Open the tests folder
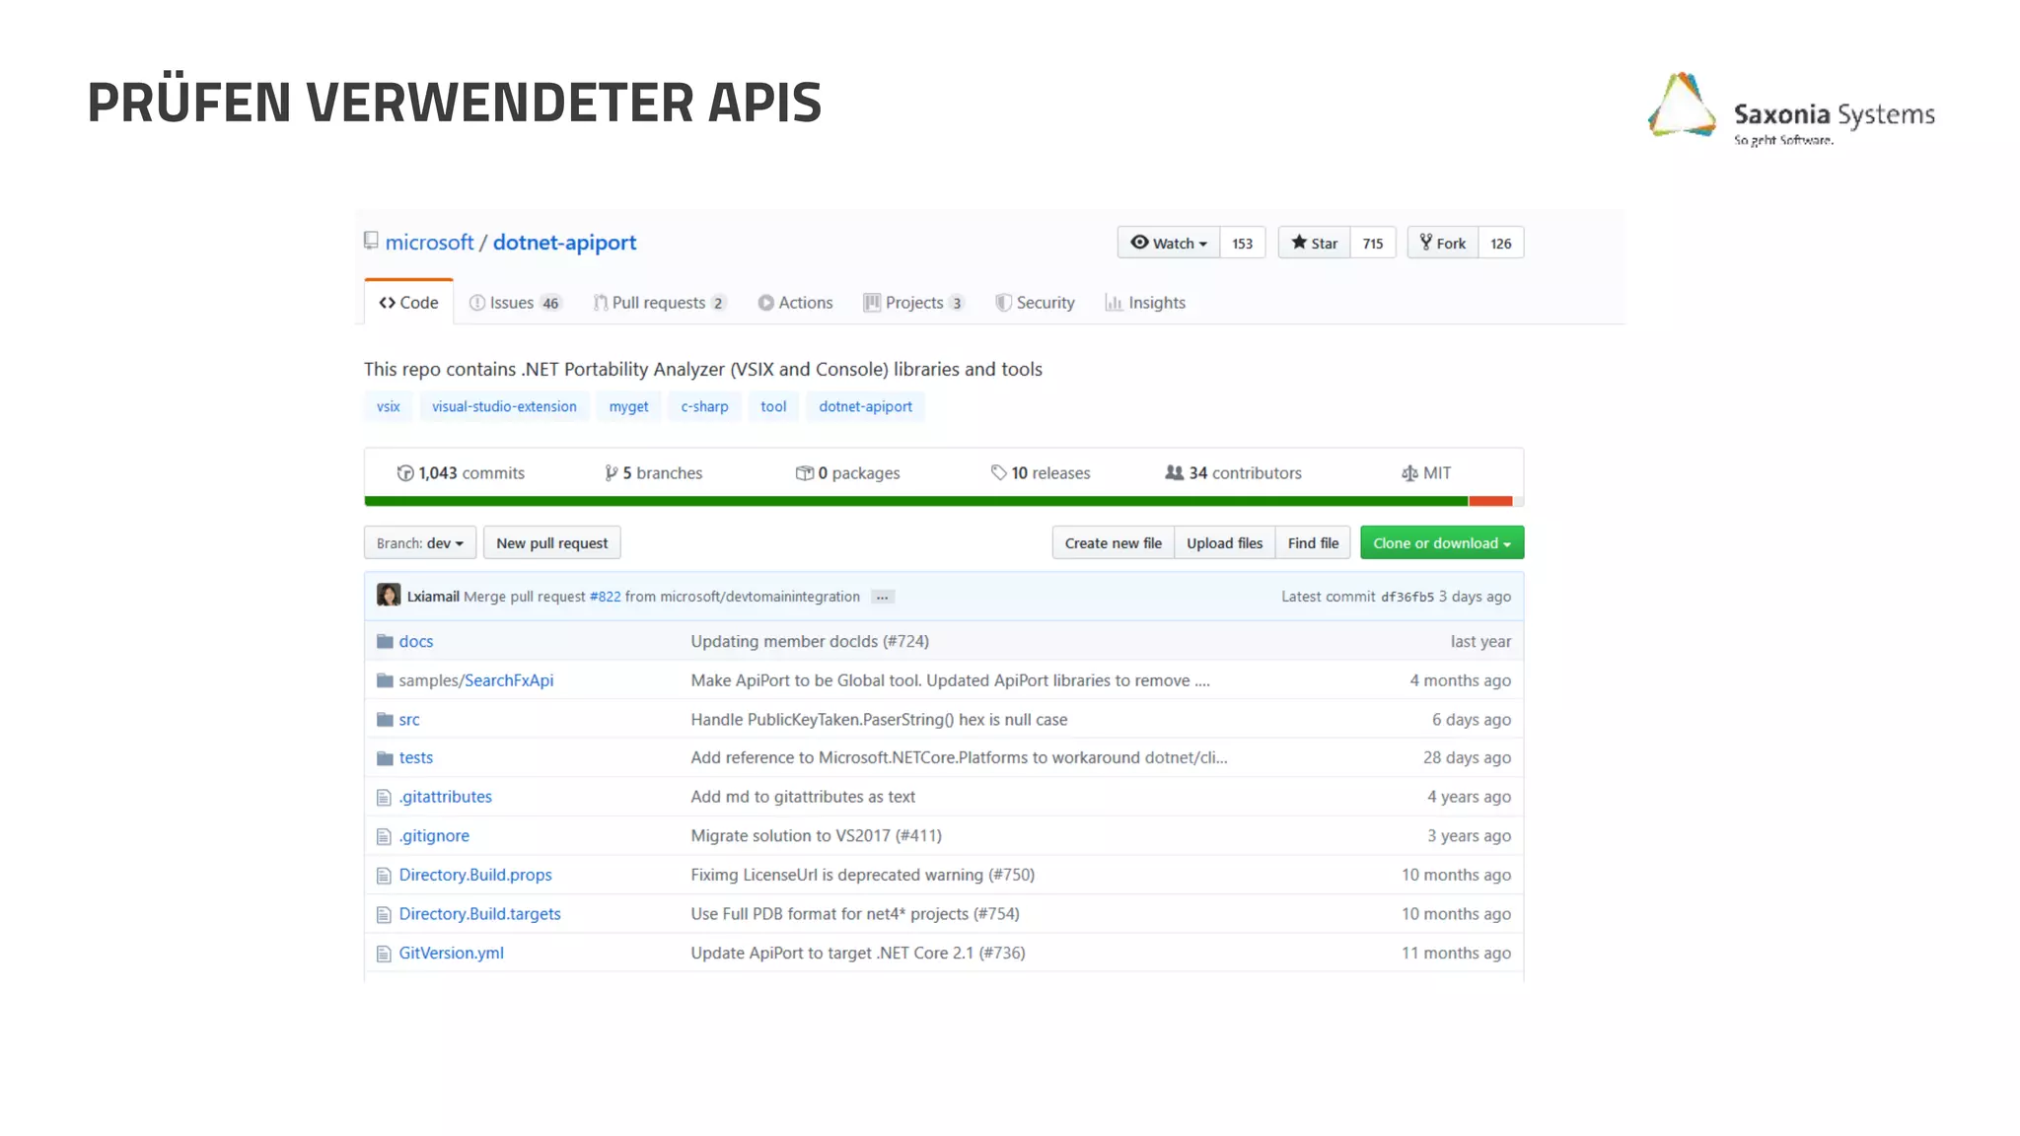The height and width of the screenshot is (1136, 2020). click(416, 758)
